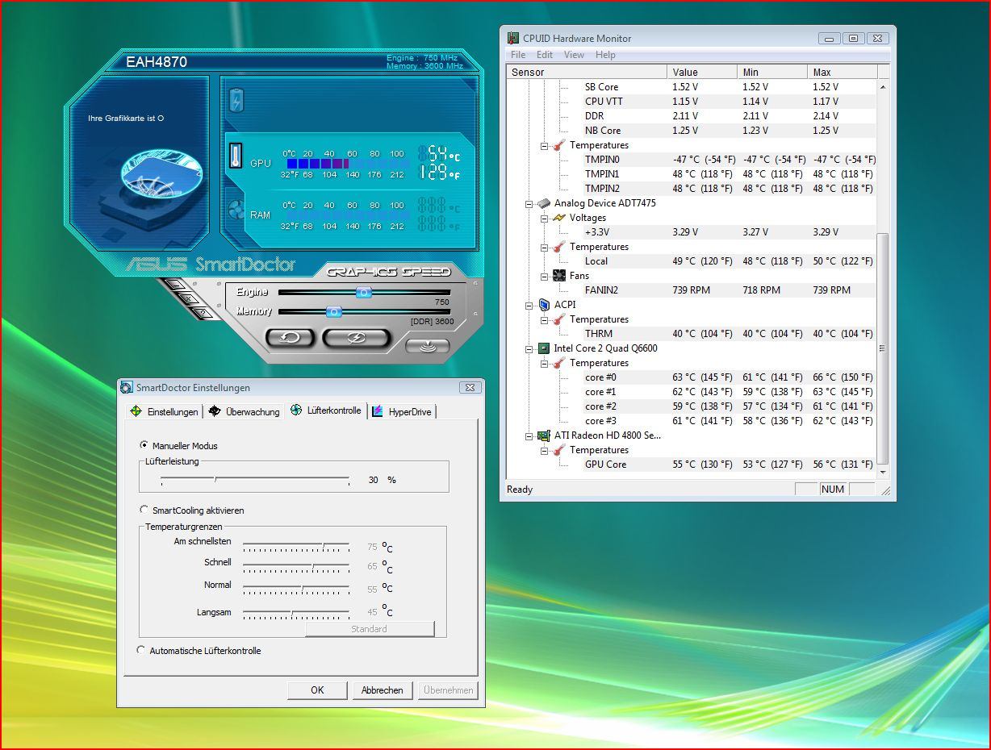991x750 pixels.
Task: Click the Hardware Monitor vertical scrollbar thumb
Action: 882,348
